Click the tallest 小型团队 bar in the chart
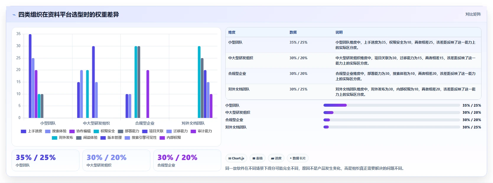The height and width of the screenshot is (183, 493). pyautogui.click(x=30, y=76)
